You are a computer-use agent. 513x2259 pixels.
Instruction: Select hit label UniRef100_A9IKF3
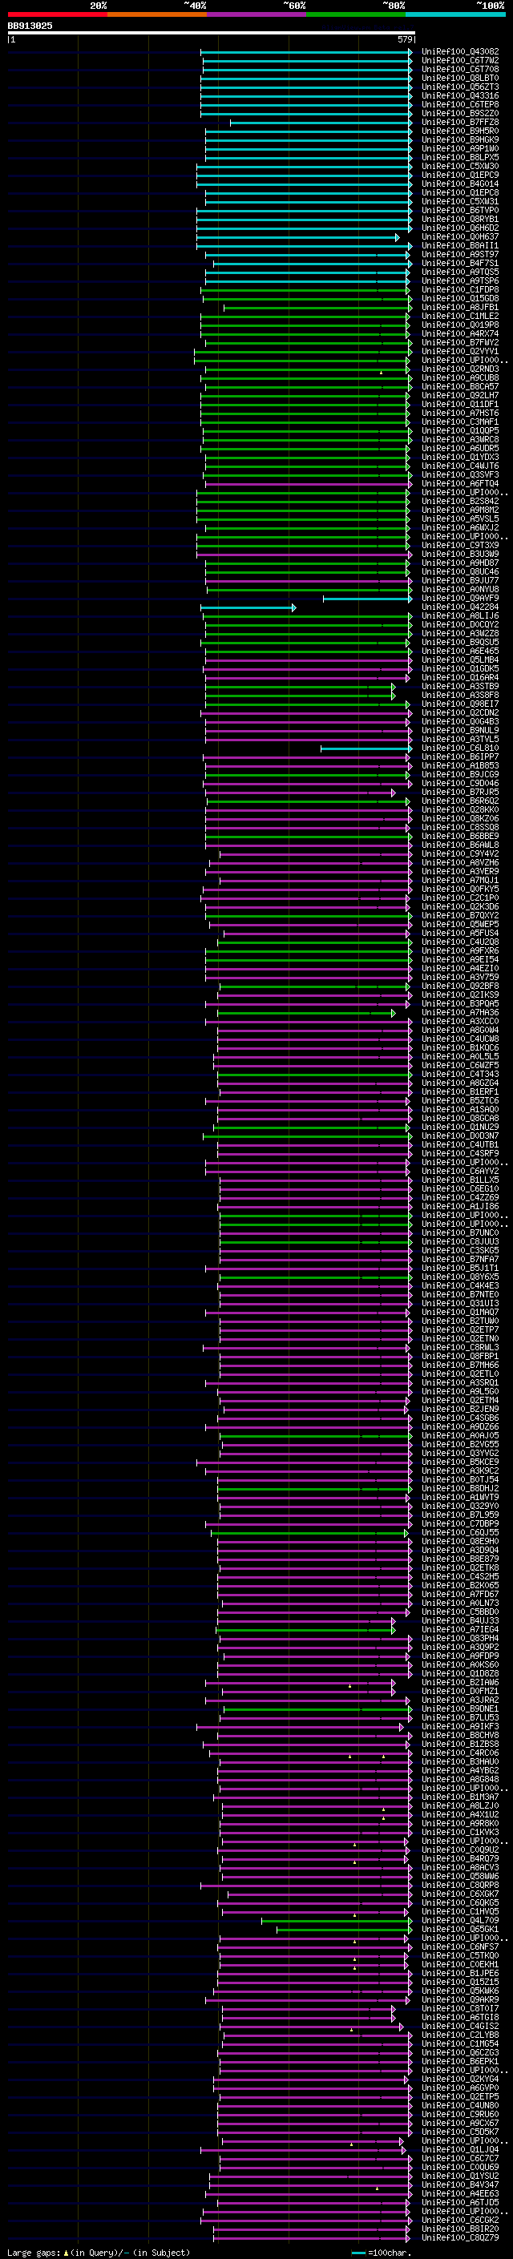460,1727
